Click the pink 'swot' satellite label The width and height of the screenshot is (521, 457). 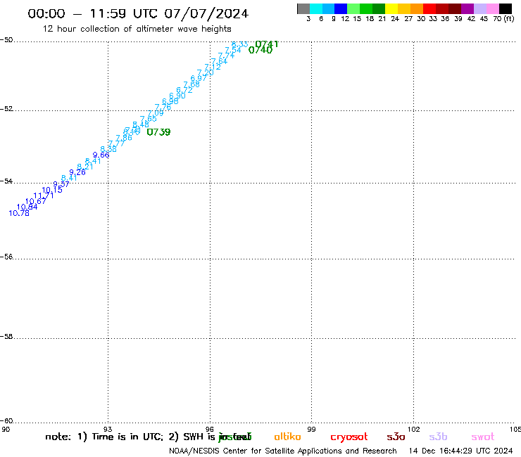[x=483, y=437]
